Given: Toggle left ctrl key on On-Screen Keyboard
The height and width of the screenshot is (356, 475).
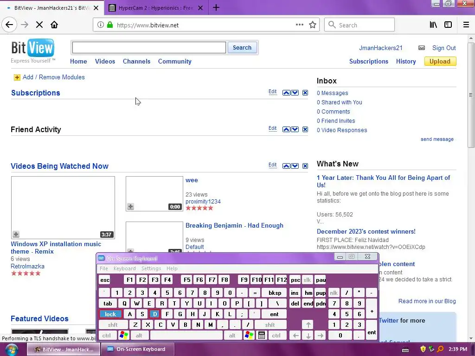Looking at the screenshot, I should [x=107, y=335].
